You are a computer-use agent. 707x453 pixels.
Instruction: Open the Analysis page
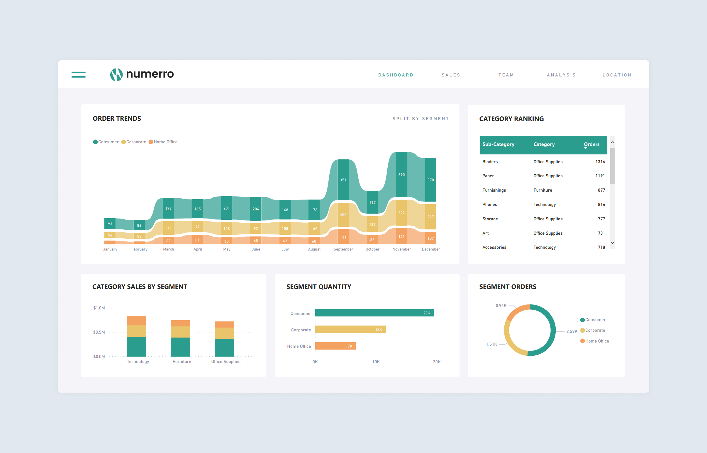561,75
